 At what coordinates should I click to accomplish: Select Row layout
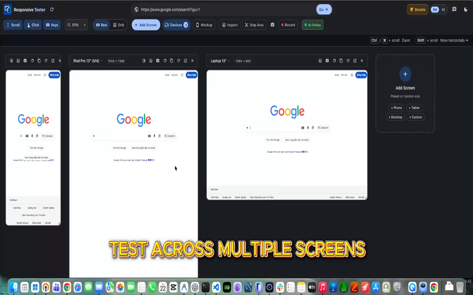pos(101,25)
